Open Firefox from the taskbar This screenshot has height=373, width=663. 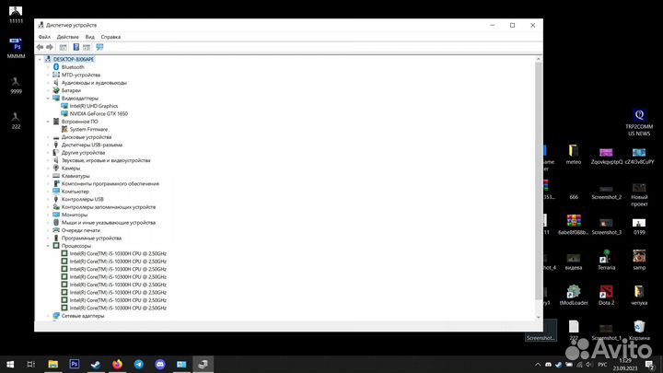click(117, 364)
